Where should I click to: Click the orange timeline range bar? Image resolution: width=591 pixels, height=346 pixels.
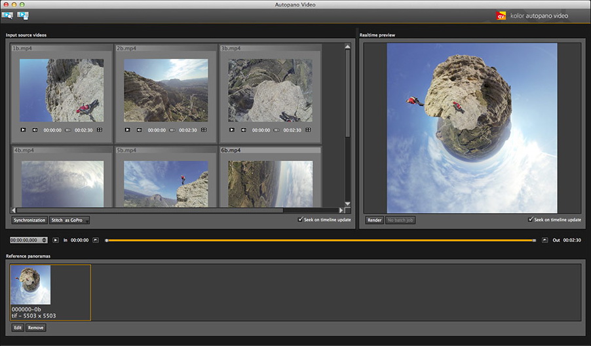coord(321,240)
